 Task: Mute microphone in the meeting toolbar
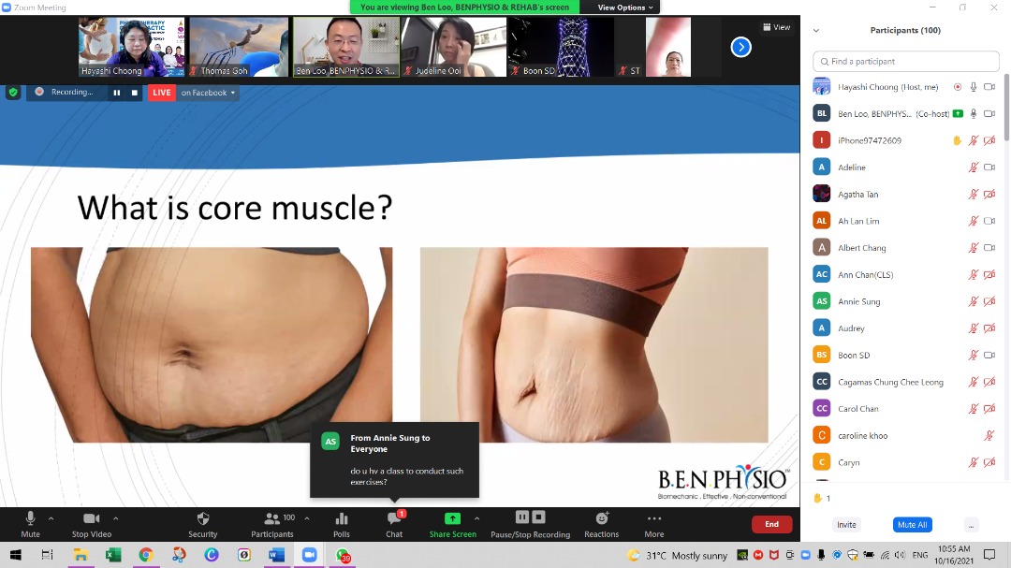30,519
